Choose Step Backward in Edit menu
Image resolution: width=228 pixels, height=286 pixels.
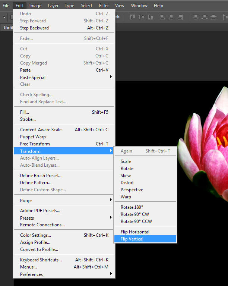point(64,28)
